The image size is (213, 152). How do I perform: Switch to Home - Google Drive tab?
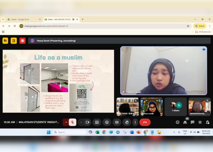pos(24,19)
